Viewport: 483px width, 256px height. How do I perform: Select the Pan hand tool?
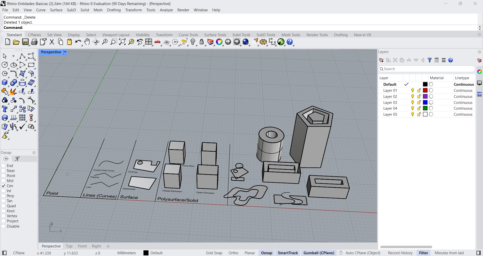coord(87,42)
